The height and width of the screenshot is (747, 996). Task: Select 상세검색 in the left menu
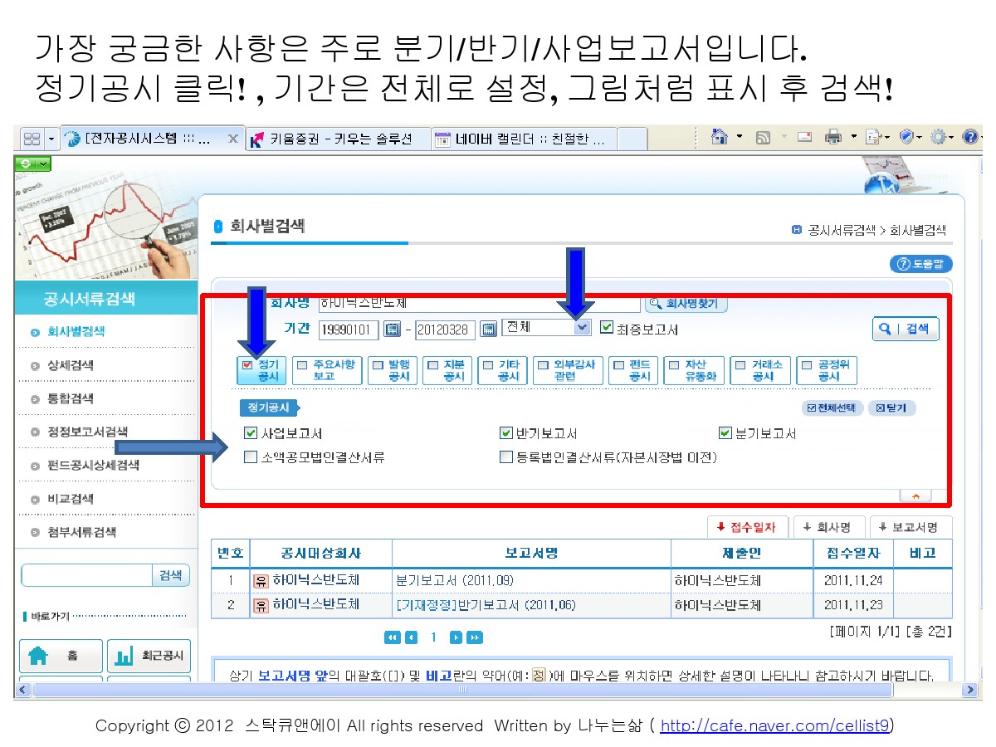71,365
